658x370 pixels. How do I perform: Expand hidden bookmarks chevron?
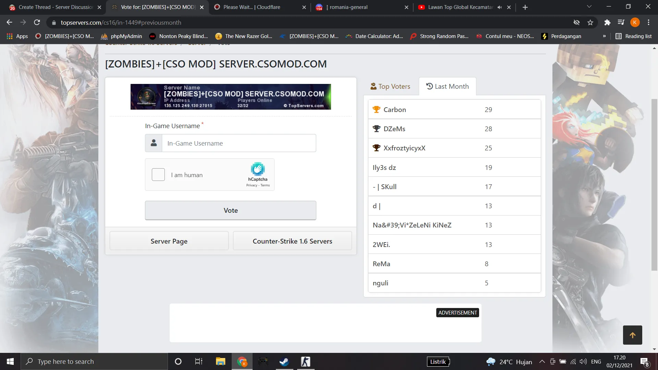tap(604, 36)
